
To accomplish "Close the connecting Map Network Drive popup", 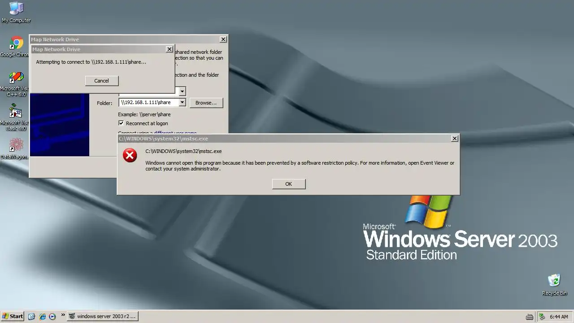I will [169, 49].
